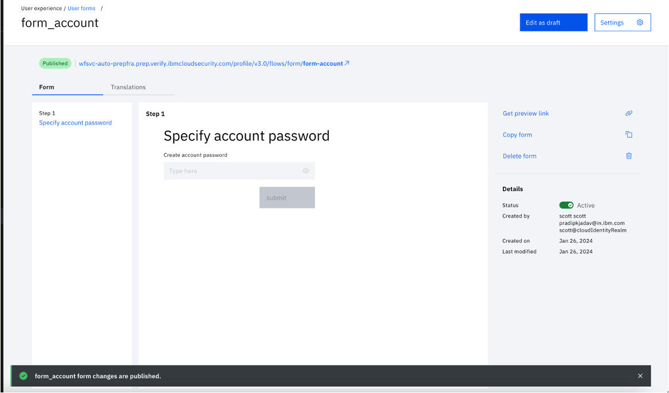Focus the Create account password field
The height and width of the screenshot is (393, 669).
(239, 171)
